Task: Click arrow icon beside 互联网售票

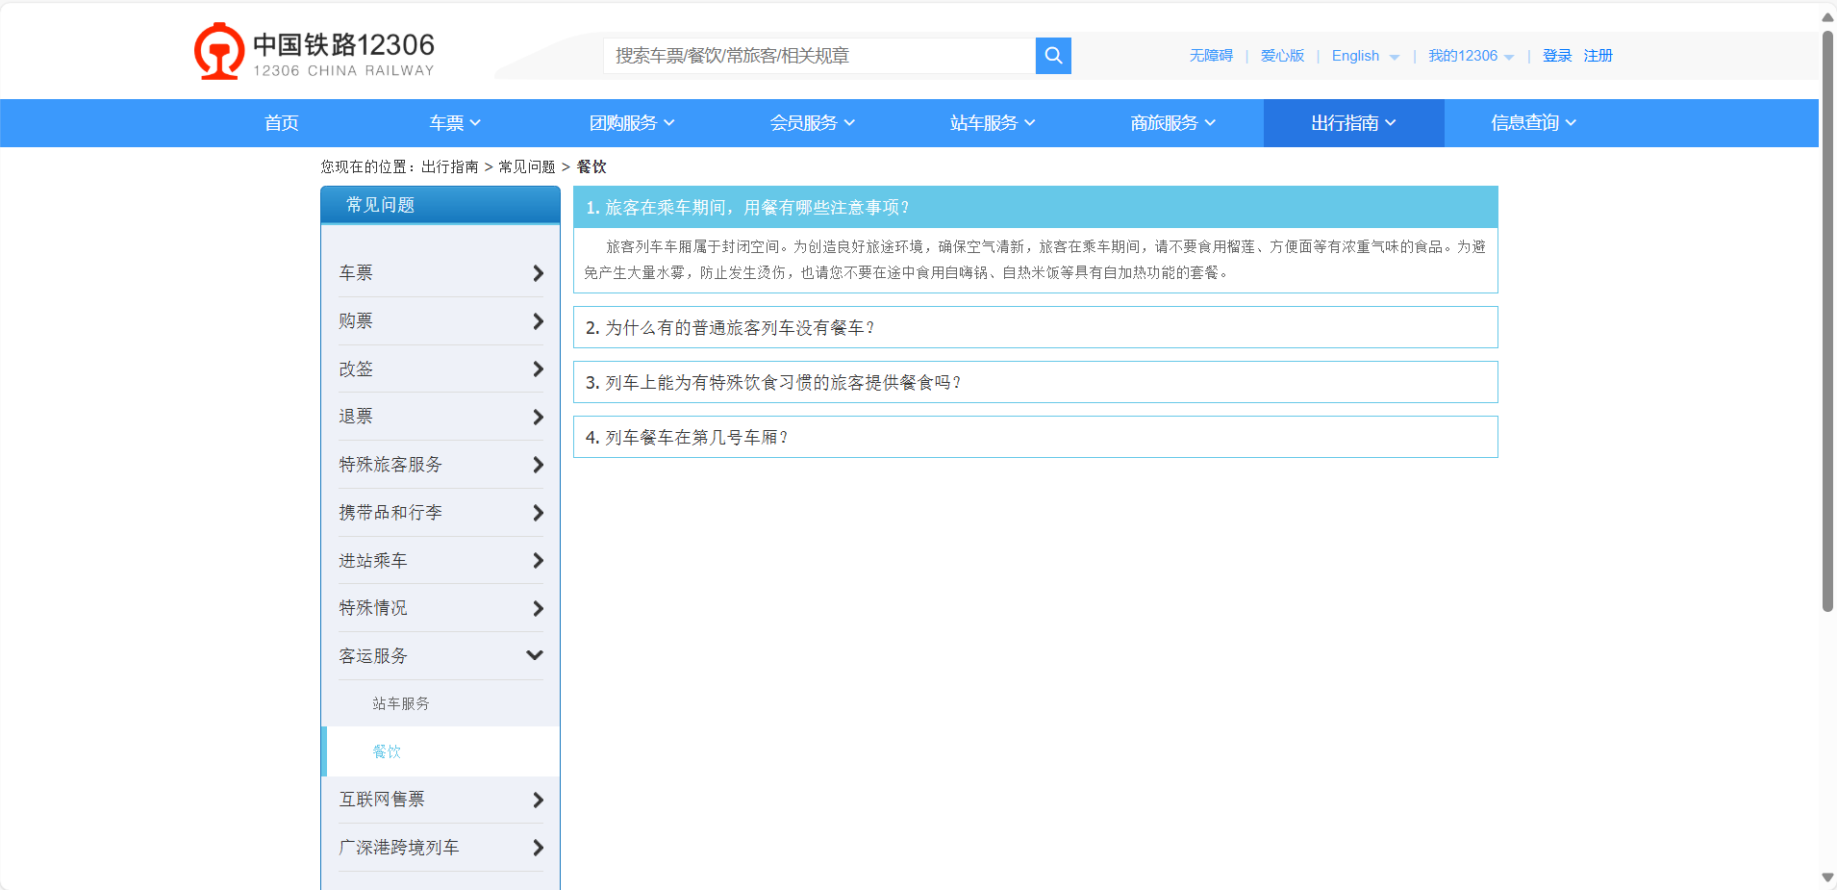Action: (538, 800)
